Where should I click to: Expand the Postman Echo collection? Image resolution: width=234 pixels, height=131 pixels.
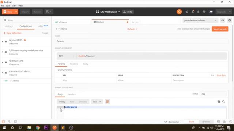pos(3,62)
